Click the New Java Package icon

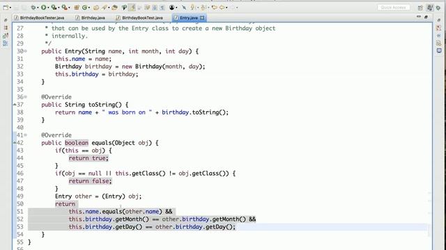[77, 8]
